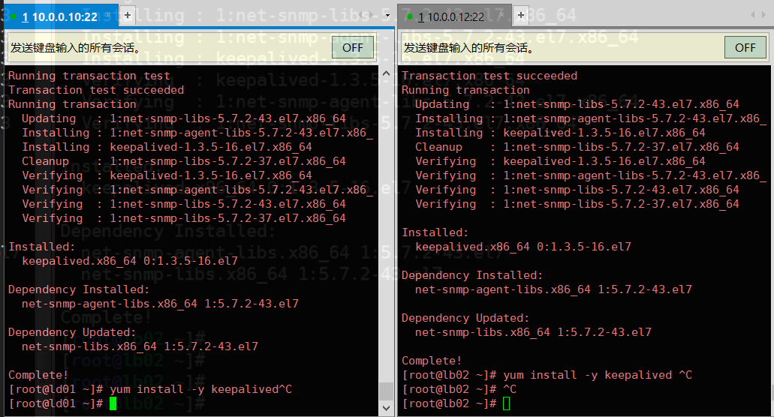Click left pane's tab scroll-left arrow
Screen dimensions: 774x417
coord(361,15)
